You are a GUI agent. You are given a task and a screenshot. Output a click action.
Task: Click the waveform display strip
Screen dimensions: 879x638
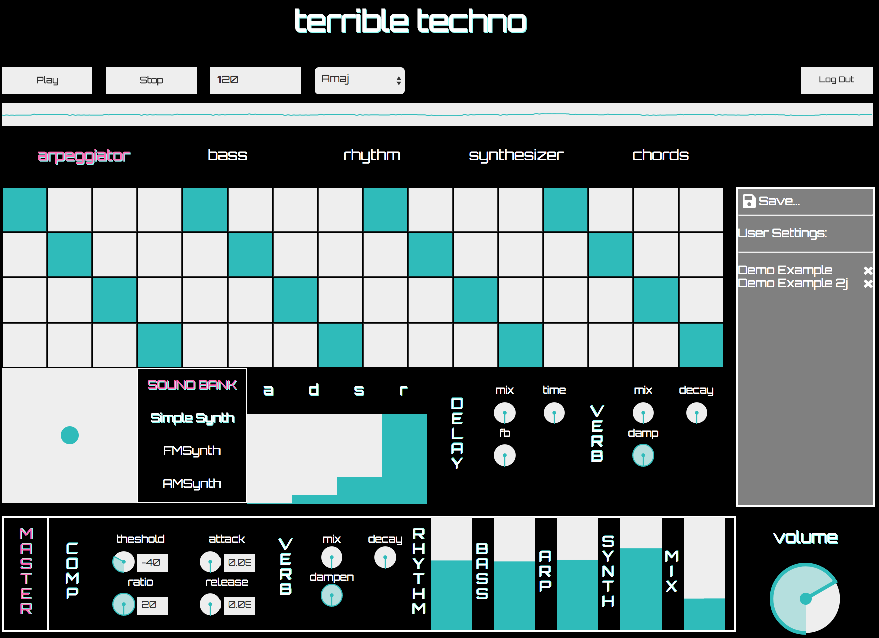coord(437,115)
